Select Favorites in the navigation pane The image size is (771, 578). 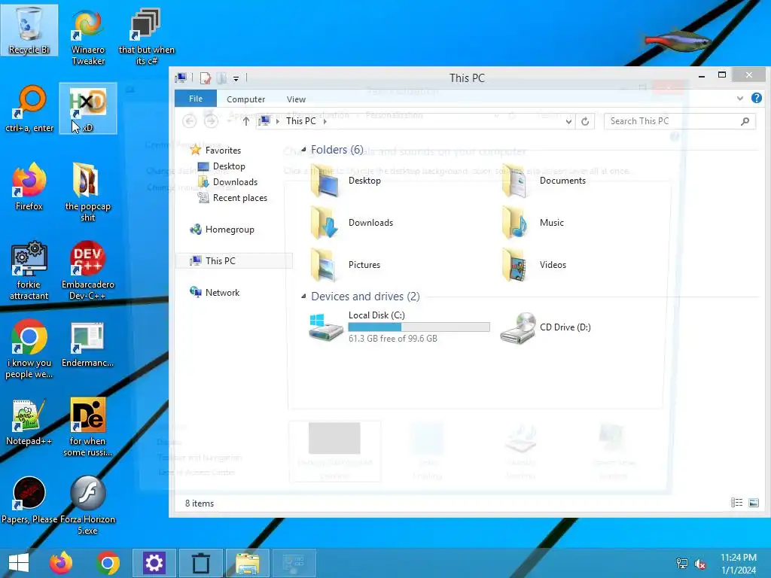pos(216,150)
